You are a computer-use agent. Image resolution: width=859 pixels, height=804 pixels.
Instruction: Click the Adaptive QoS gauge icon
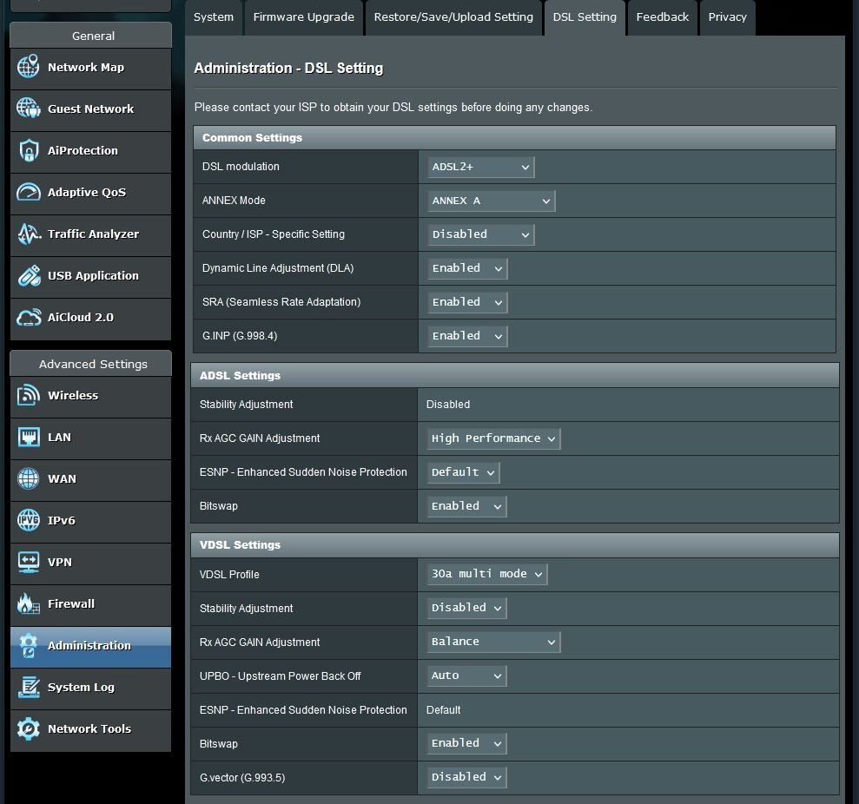28,192
